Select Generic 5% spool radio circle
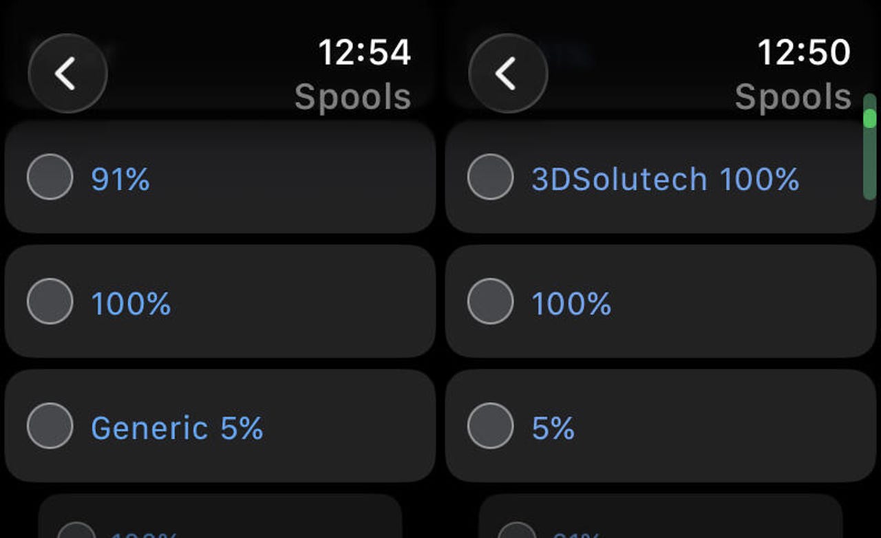The height and width of the screenshot is (538, 881). pyautogui.click(x=50, y=426)
